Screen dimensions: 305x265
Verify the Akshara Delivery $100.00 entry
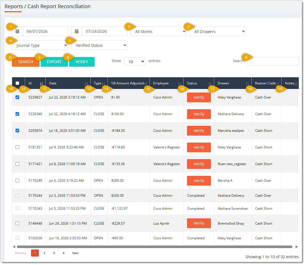(x=199, y=114)
